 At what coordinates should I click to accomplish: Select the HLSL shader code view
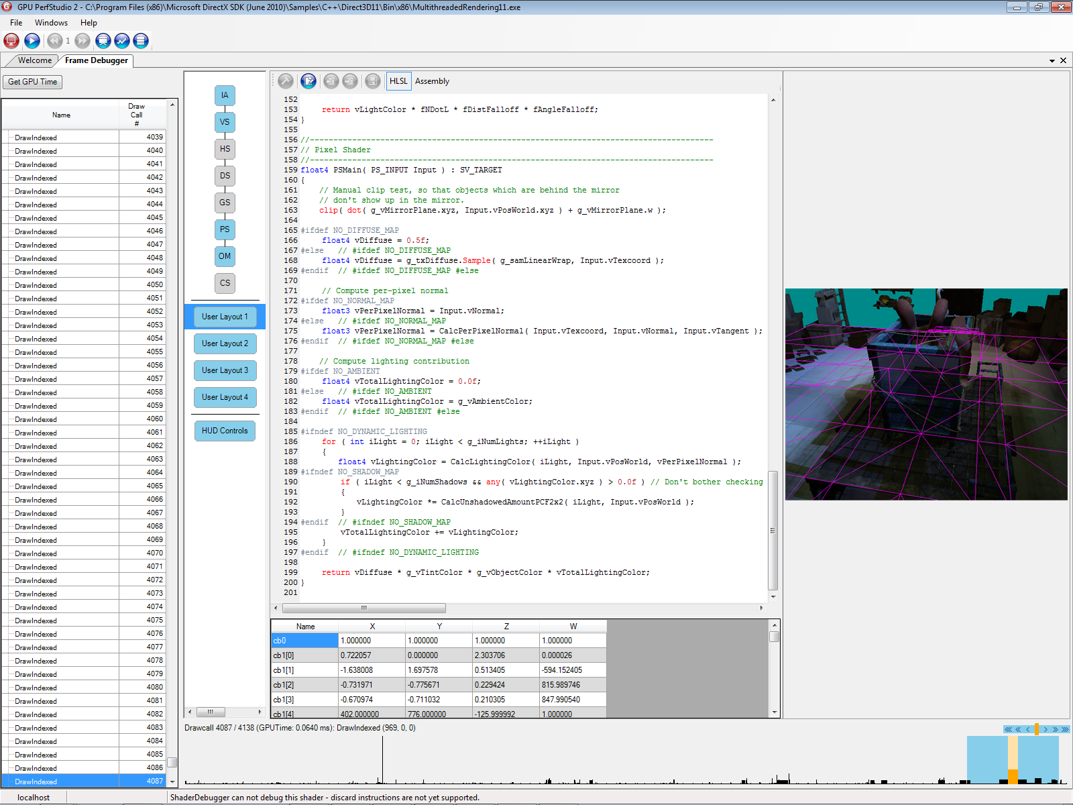(398, 81)
